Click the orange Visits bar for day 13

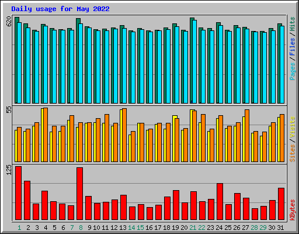(124, 135)
